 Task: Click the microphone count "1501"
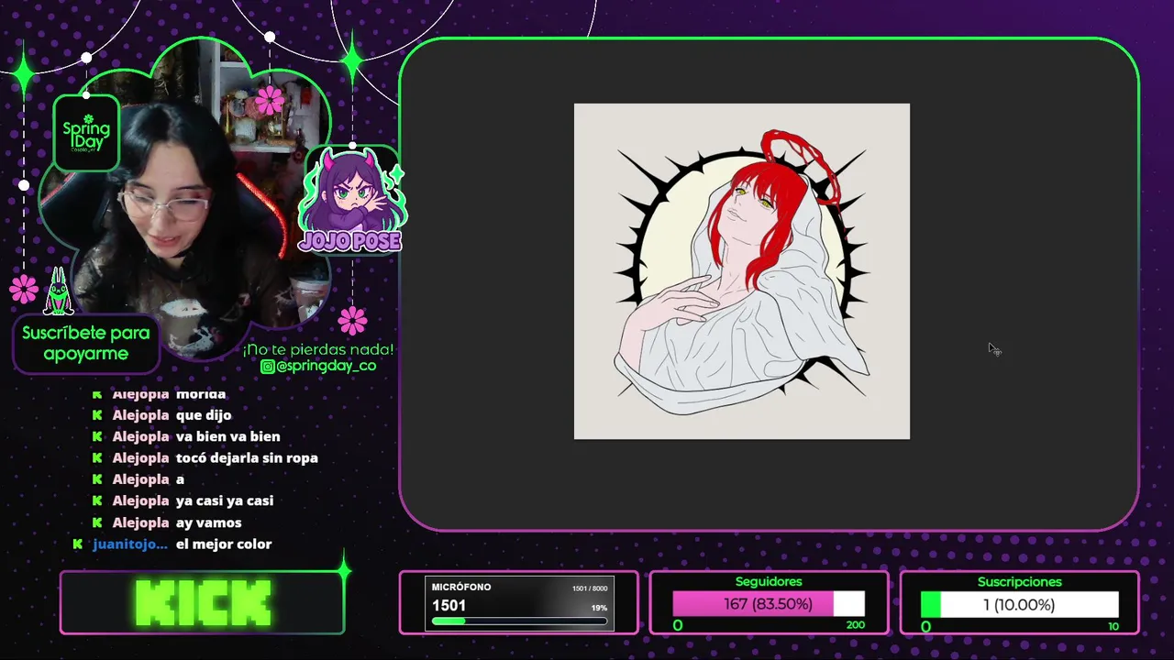point(449,605)
